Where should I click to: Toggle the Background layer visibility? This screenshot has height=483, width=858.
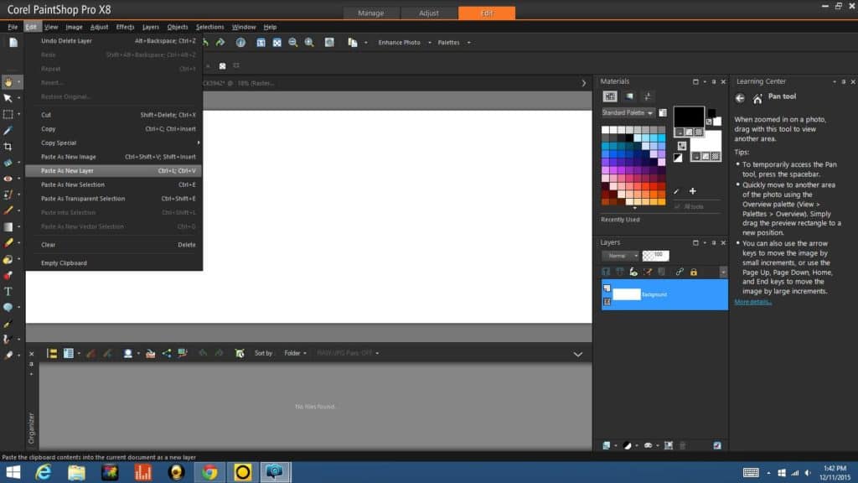click(x=607, y=288)
